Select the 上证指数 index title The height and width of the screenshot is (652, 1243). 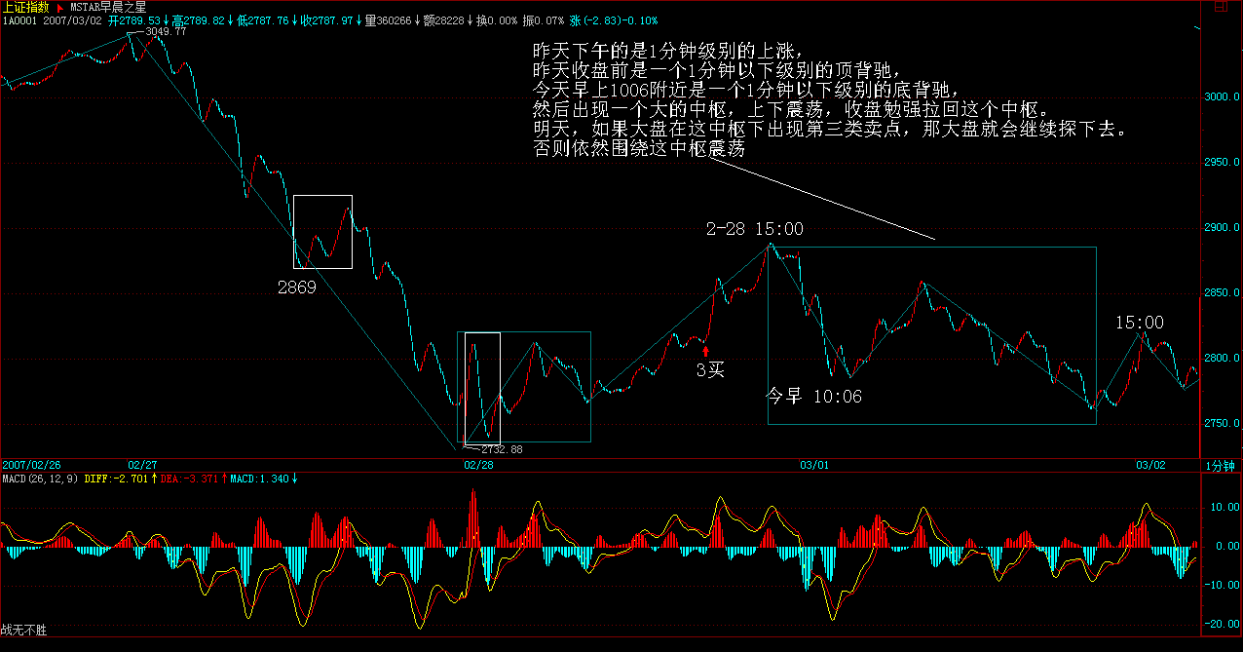pos(25,7)
